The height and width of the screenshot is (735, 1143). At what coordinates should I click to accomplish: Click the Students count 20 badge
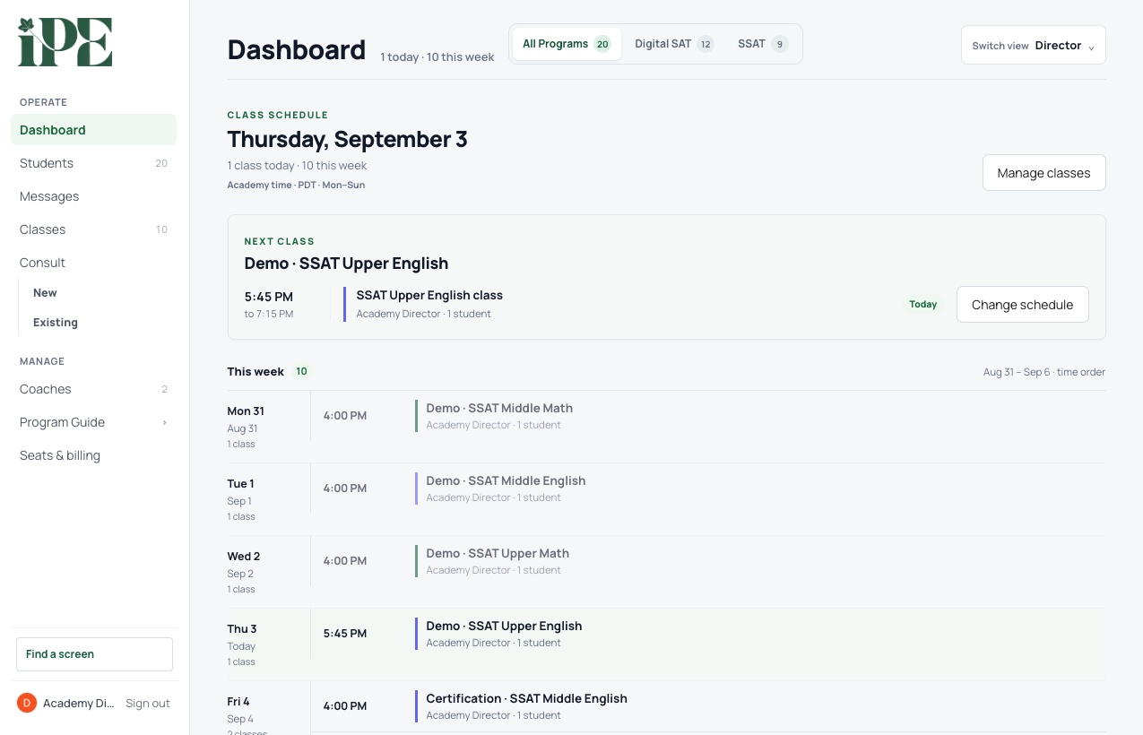(x=161, y=163)
